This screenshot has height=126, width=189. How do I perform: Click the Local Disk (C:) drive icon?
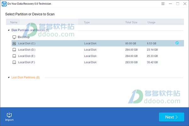[x=14, y=43]
